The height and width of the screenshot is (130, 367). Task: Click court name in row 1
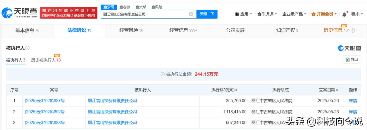coord(272,101)
